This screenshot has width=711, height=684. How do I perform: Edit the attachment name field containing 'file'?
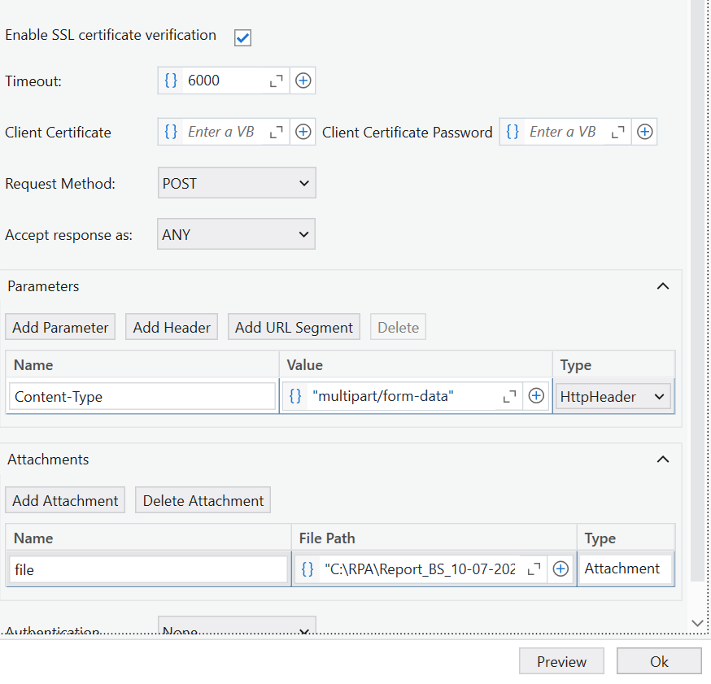point(146,569)
